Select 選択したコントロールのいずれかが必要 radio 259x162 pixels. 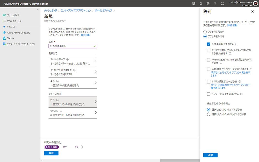[x=208, y=114]
